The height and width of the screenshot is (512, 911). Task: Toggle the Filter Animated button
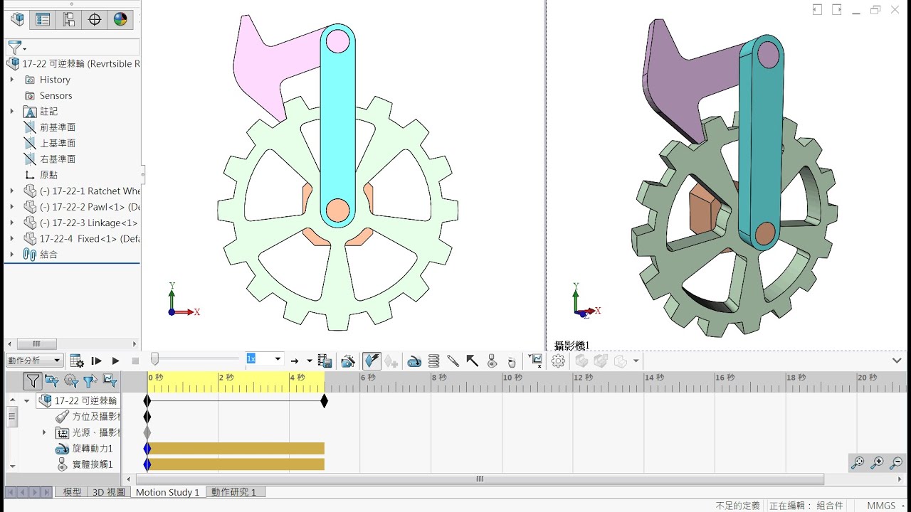point(51,380)
